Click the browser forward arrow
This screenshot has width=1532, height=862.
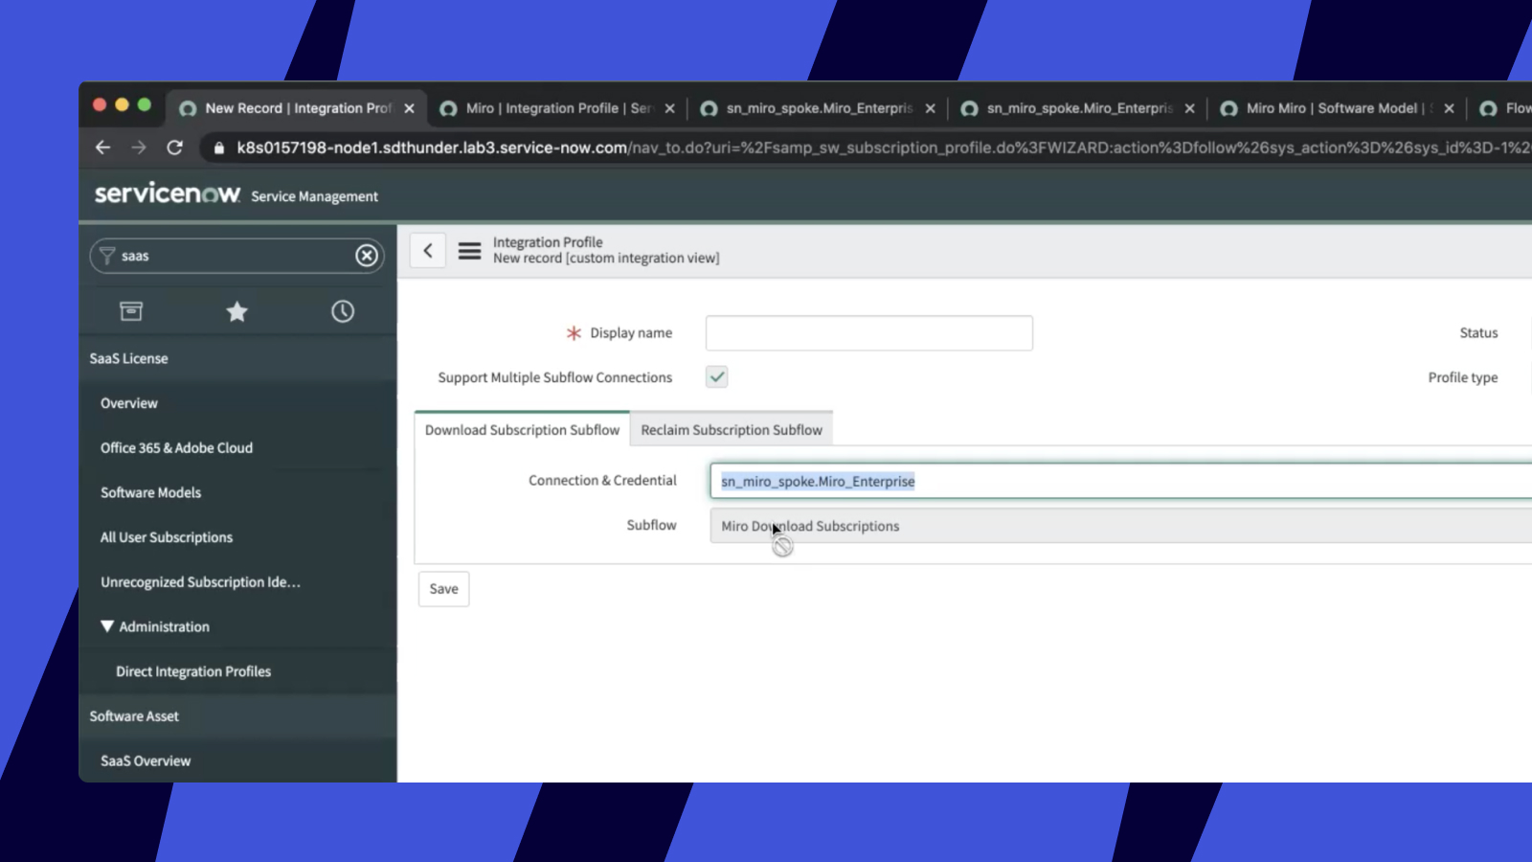click(139, 147)
